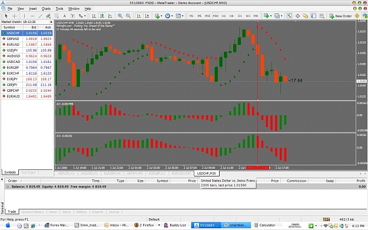Select GBPUSD in Market Watch
The width and height of the screenshot is (368, 230).
[x=26, y=39]
